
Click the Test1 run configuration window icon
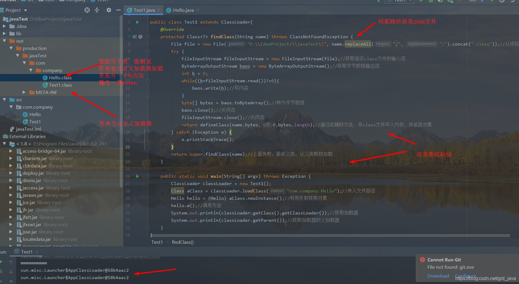coord(17,252)
